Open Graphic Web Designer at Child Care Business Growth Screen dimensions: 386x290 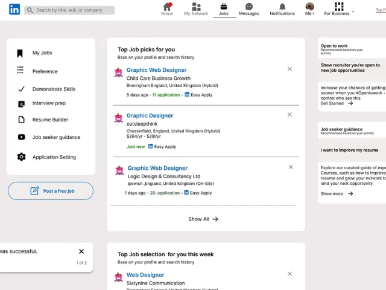coord(157,70)
